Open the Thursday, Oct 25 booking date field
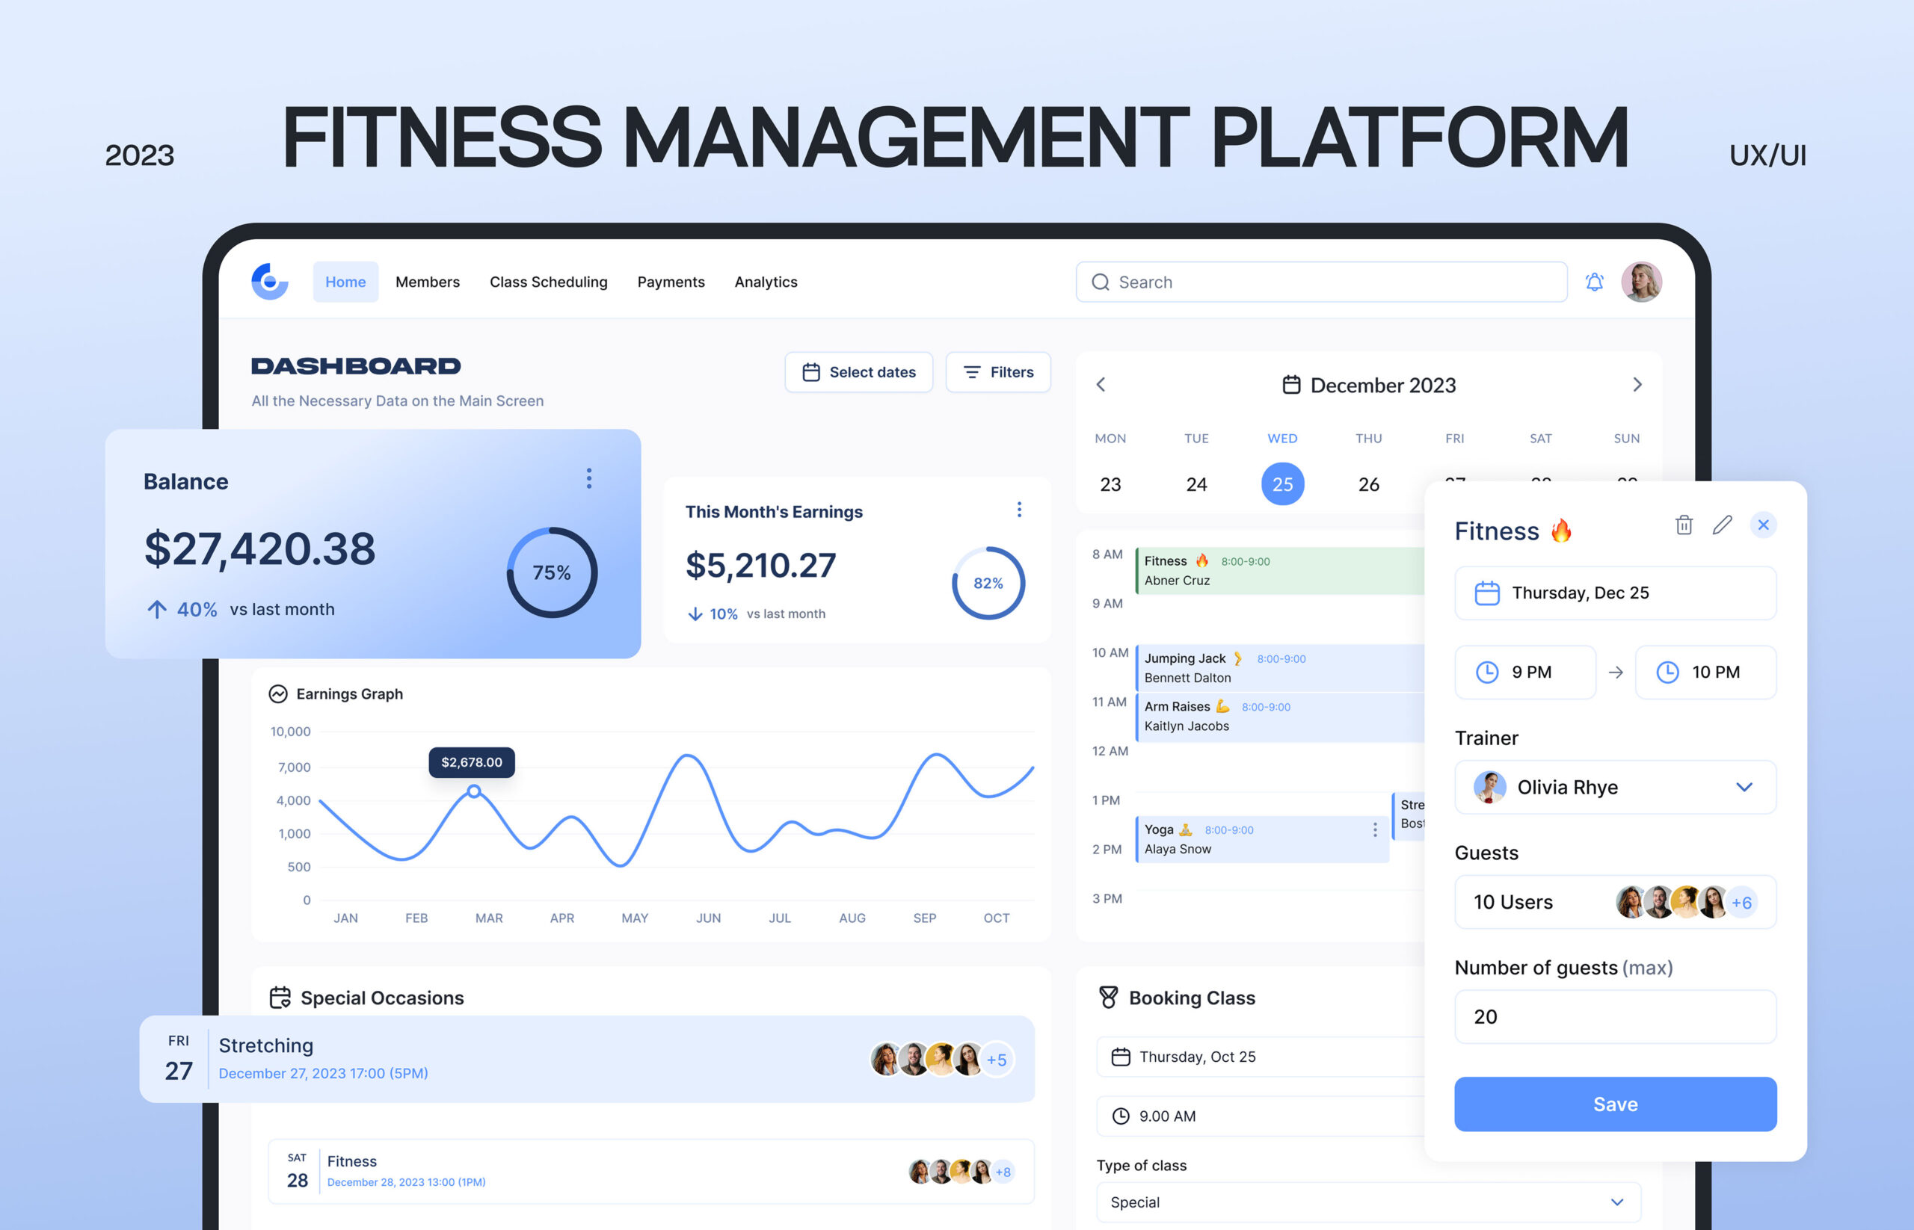 (1261, 1057)
